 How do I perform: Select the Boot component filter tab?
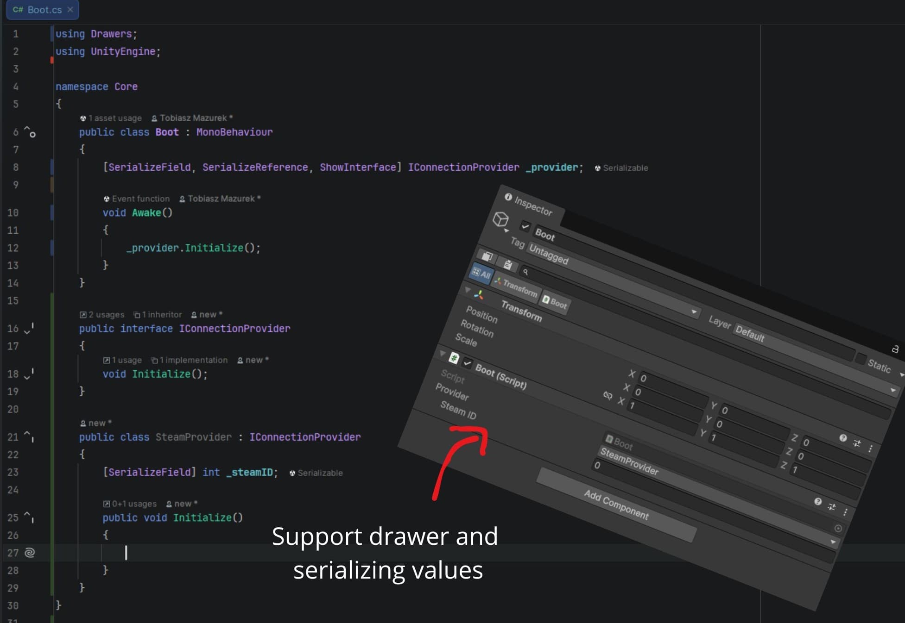(x=555, y=303)
